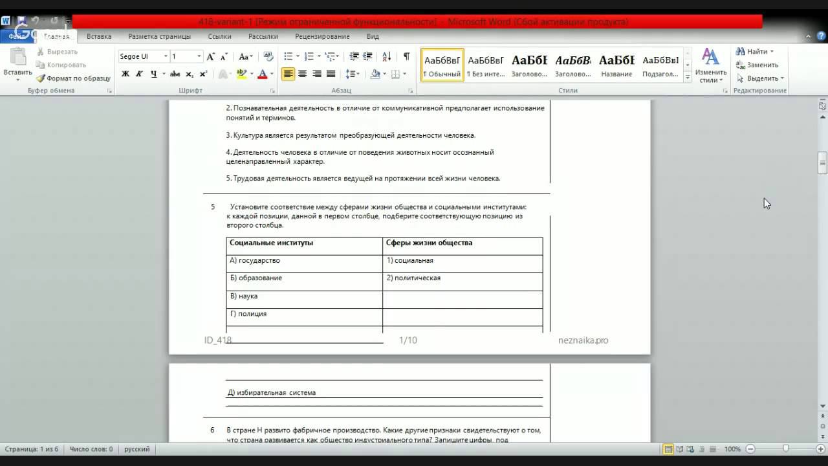The image size is (828, 466).
Task: Apply superscript x² formatting
Action: click(203, 74)
